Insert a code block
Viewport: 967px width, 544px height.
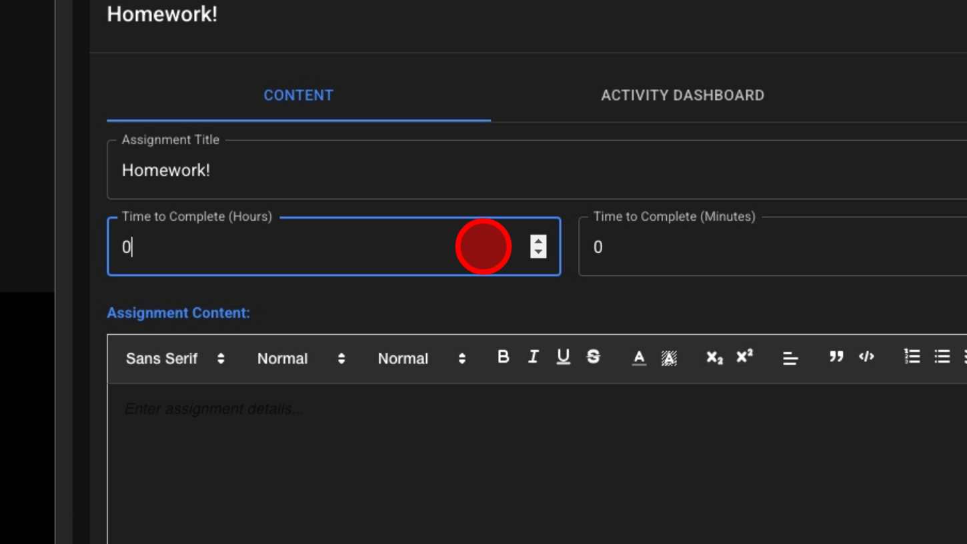click(x=866, y=357)
